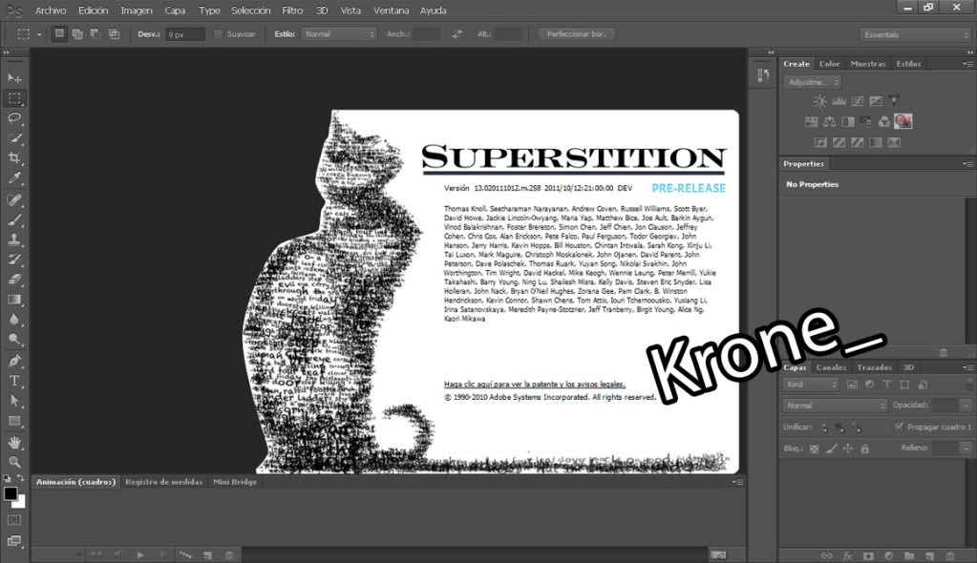Swap width and height values

(457, 34)
